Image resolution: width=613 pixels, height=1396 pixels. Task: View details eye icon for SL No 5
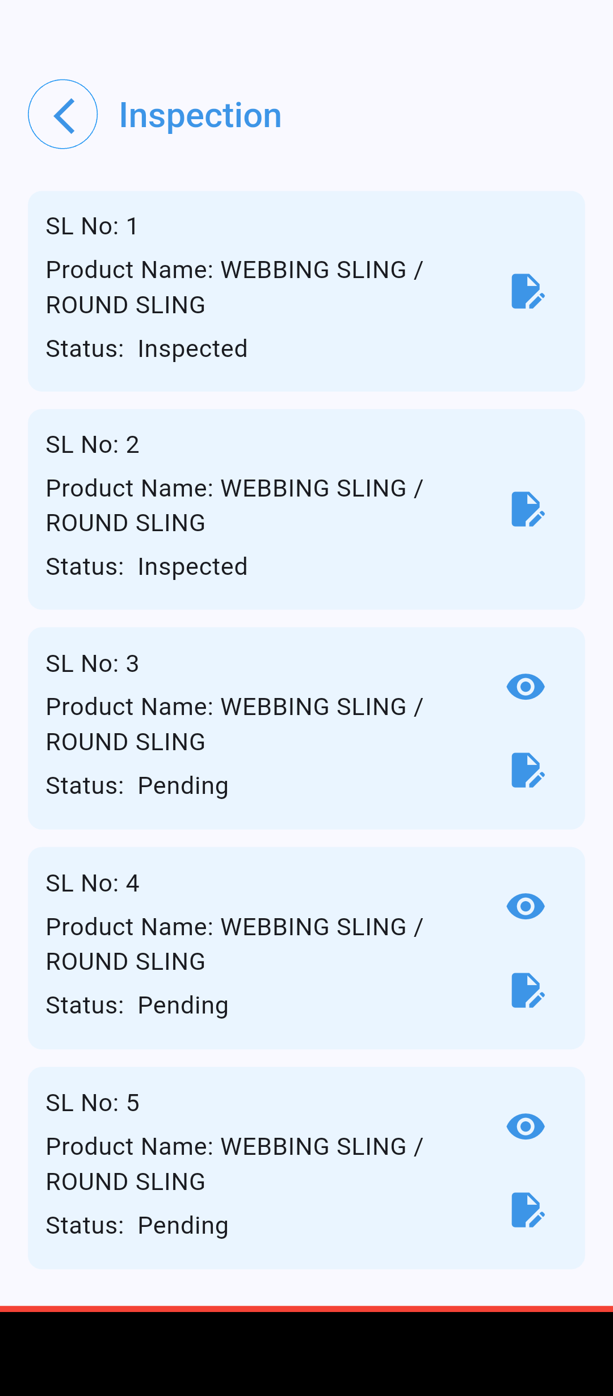[526, 1126]
